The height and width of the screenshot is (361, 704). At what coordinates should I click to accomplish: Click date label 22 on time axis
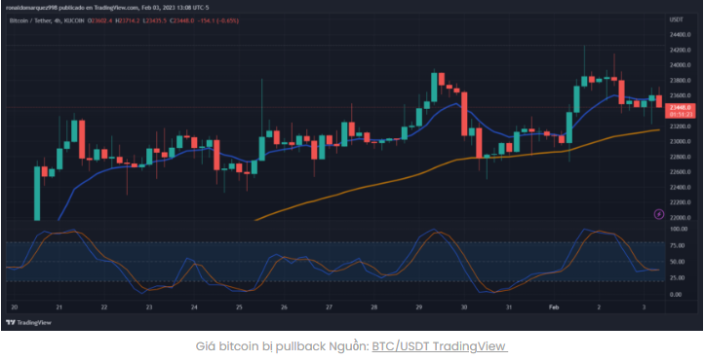(104, 307)
